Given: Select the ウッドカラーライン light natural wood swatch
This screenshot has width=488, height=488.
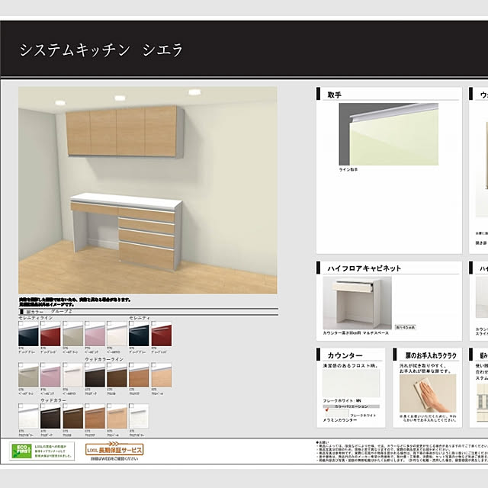Looking at the screenshot, I should coord(161,374).
